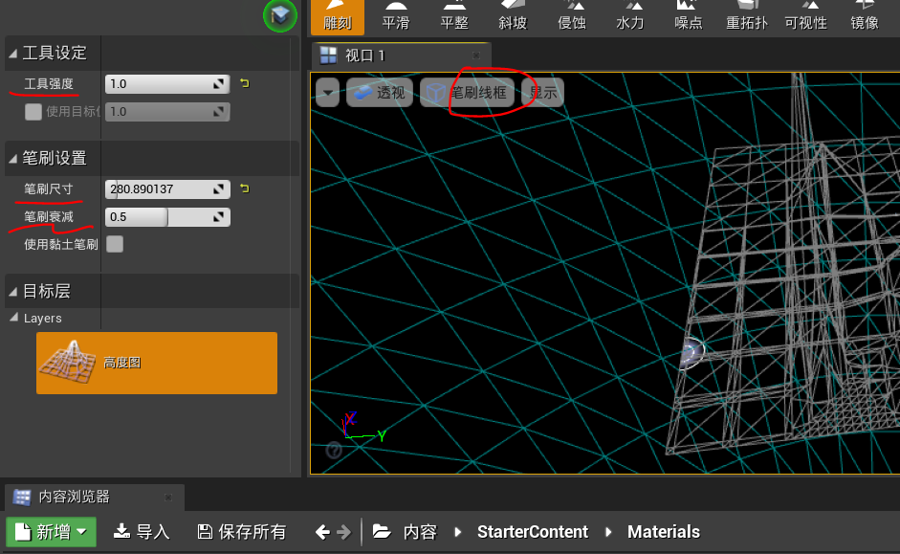Select the 雕刻 sculpt tool
The height and width of the screenshot is (554, 900).
[x=338, y=16]
